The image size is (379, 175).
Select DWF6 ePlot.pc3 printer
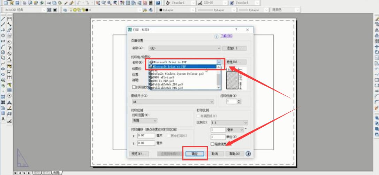click(182, 77)
